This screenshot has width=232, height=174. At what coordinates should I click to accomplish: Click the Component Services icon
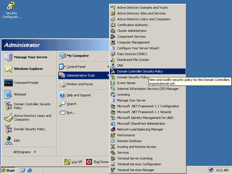(x=113, y=37)
